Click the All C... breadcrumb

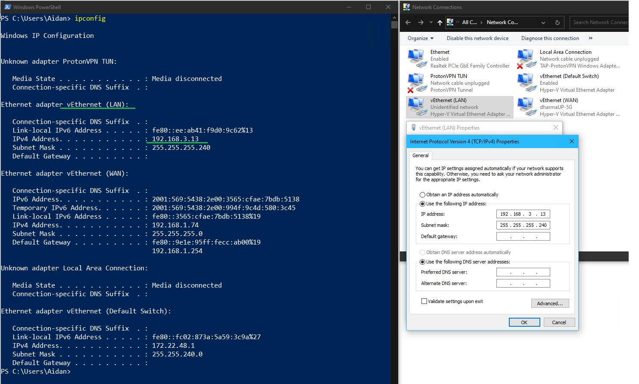pos(469,22)
